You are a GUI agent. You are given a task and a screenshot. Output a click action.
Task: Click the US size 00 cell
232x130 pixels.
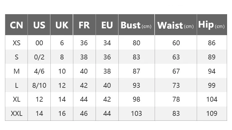(39, 43)
